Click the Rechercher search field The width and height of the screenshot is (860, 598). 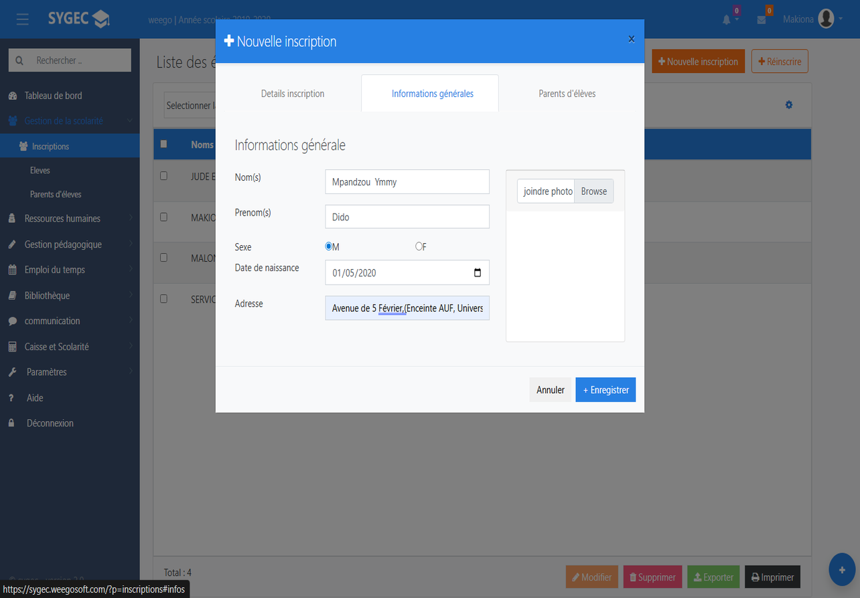70,60
